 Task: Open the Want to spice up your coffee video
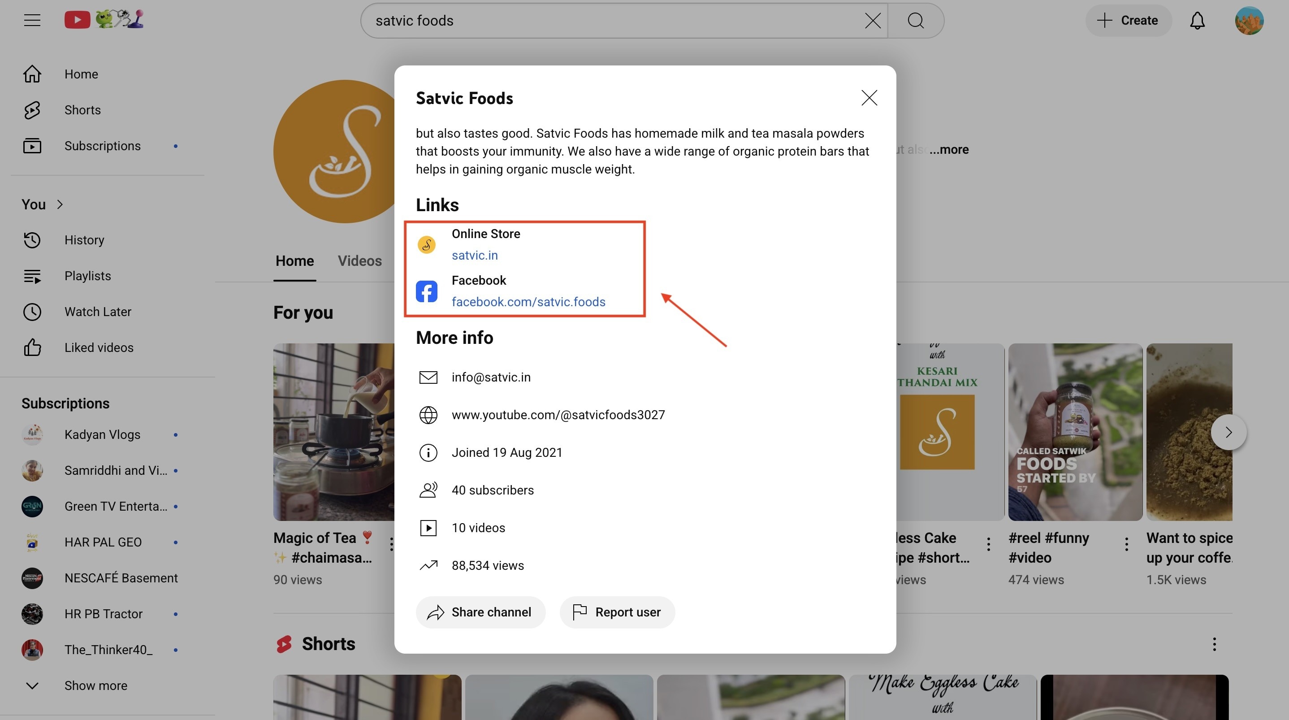point(1190,432)
